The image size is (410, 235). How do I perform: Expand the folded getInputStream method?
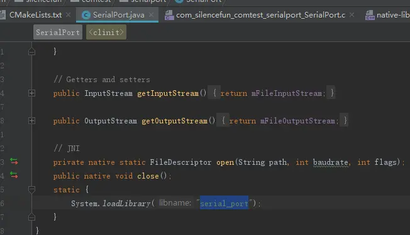click(x=31, y=93)
